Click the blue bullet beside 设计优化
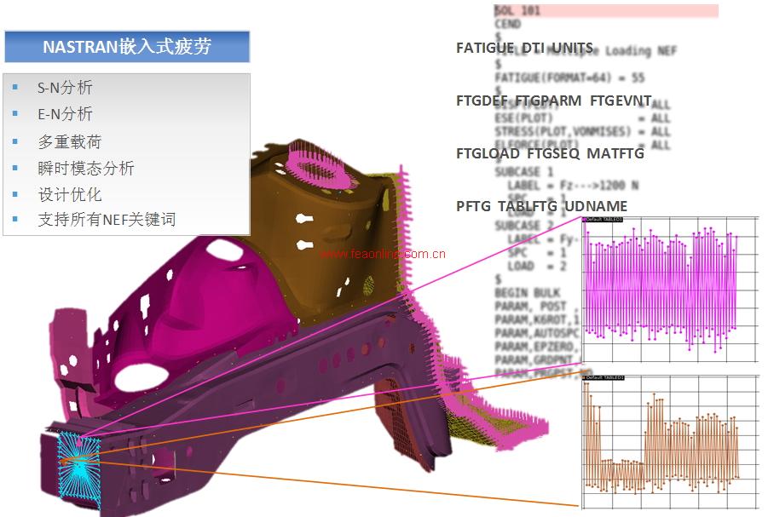The height and width of the screenshot is (517, 768). [14, 194]
